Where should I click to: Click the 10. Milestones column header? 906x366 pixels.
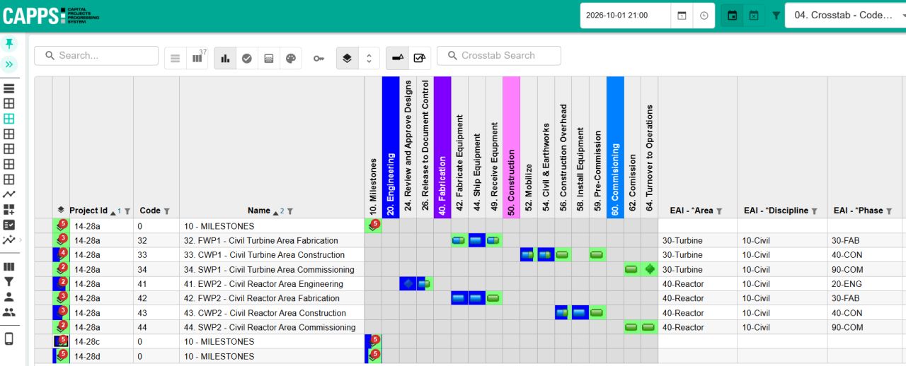point(373,147)
